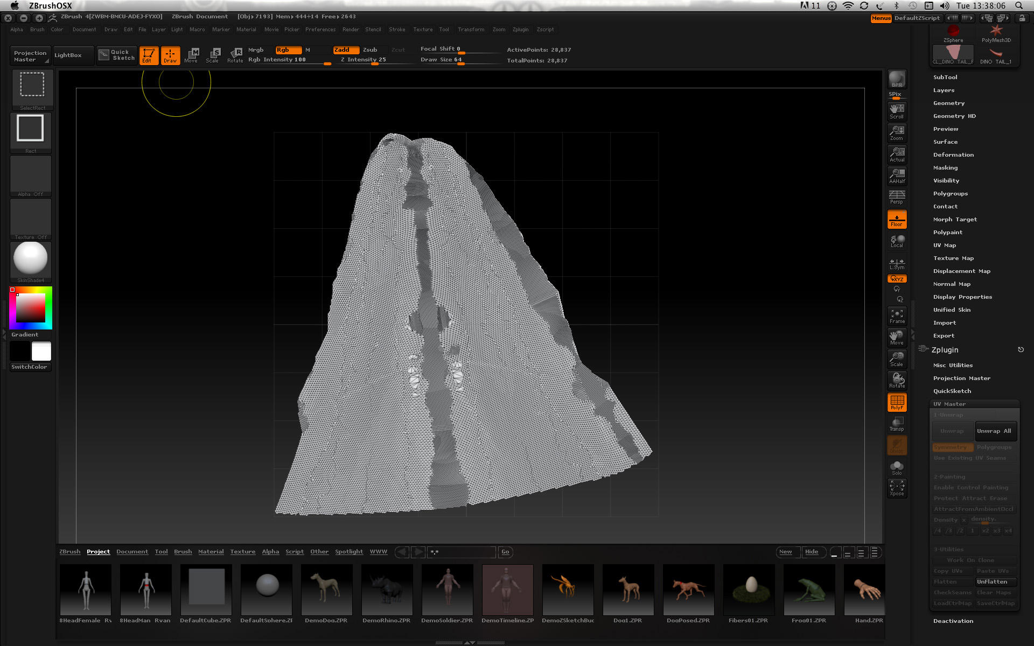Screen dimensions: 1034x646
Task: Click the Scroll canvas icon
Action: click(x=897, y=111)
